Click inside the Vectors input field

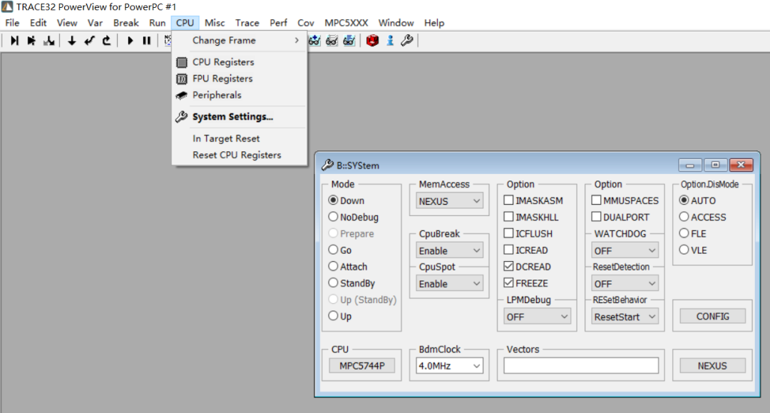(580, 366)
